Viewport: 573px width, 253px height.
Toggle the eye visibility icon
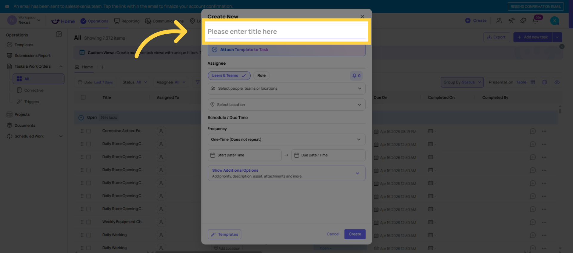click(x=557, y=82)
